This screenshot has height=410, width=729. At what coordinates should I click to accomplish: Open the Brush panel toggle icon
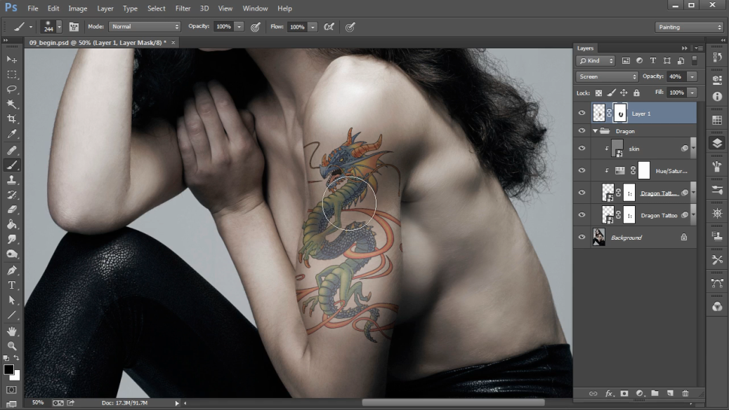[74, 27]
